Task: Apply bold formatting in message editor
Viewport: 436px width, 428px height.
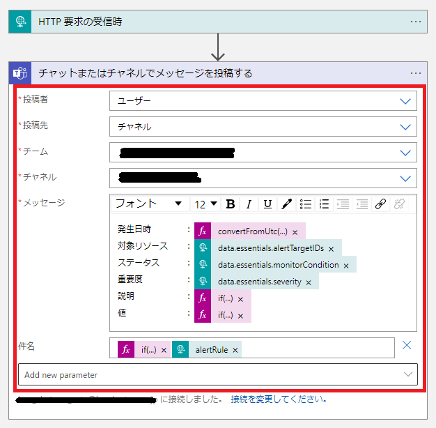Action: coord(231,204)
